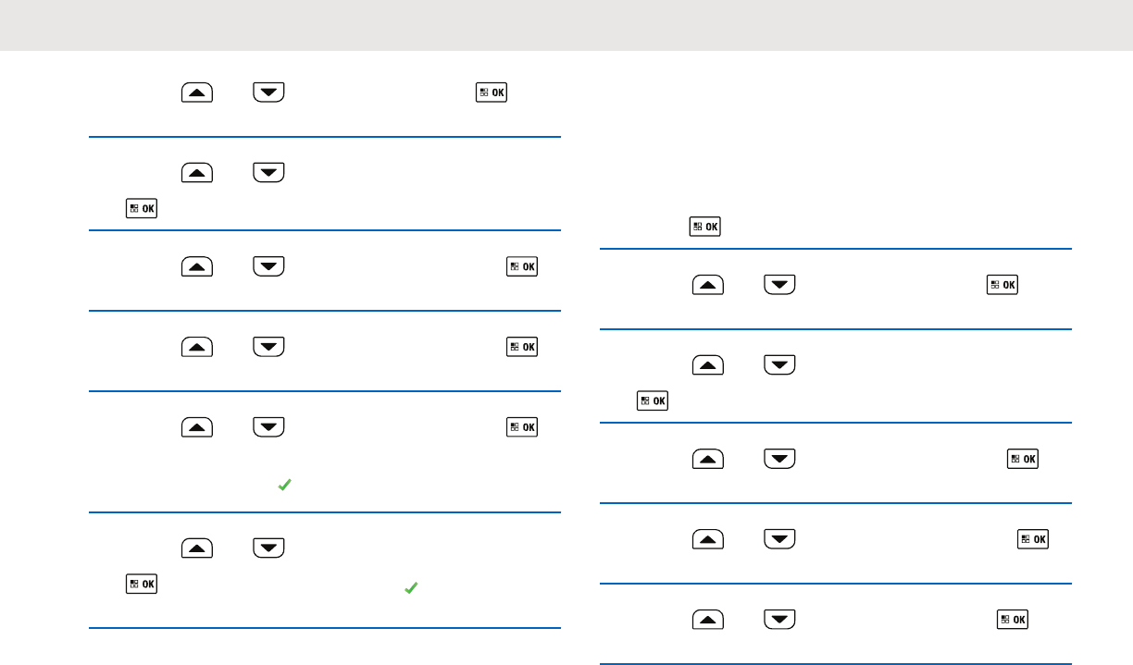Click the topmost down arrow in right column

tap(779, 285)
